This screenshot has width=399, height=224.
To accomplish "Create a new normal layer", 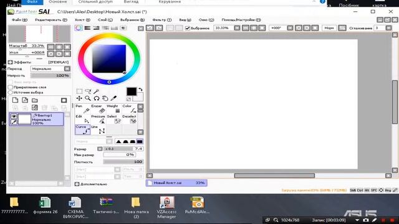I will coord(15,100).
